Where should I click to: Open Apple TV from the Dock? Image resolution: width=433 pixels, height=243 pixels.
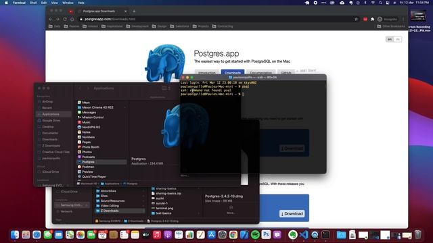pyautogui.click(x=146, y=235)
